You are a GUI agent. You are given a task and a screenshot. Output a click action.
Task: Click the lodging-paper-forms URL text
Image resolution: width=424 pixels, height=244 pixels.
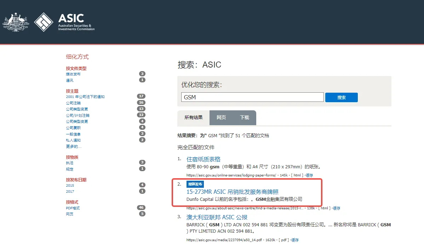coord(231,175)
